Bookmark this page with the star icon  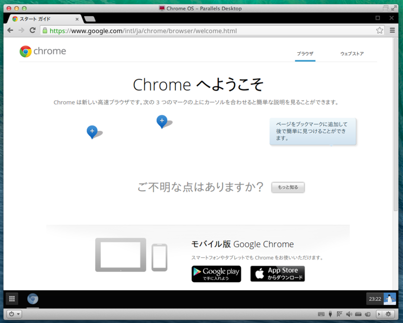[379, 30]
